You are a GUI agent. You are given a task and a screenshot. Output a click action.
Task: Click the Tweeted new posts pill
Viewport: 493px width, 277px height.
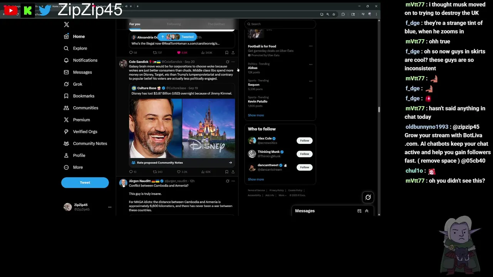point(178,37)
